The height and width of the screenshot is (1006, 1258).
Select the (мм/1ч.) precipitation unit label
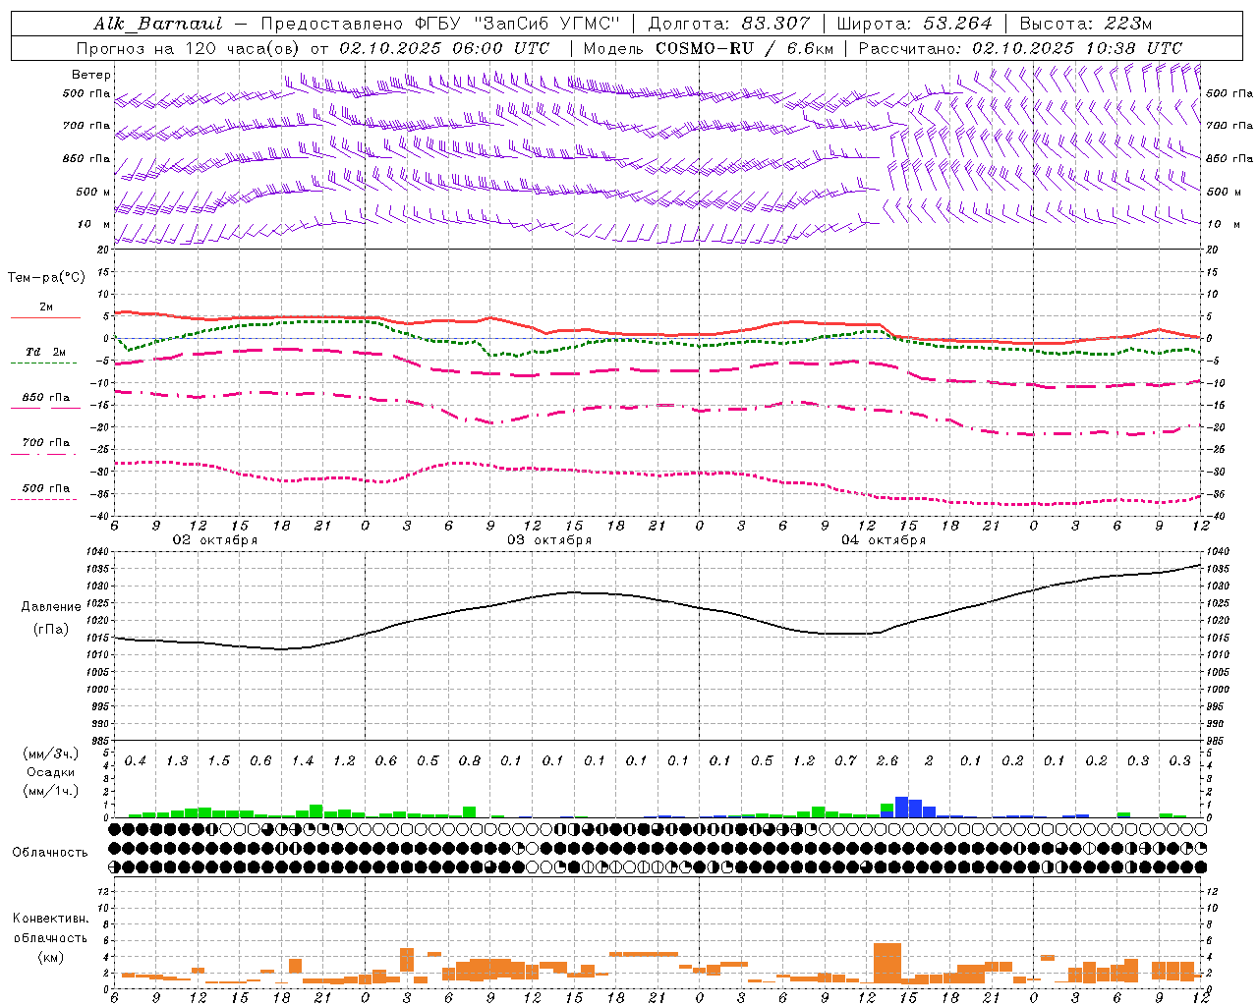(x=51, y=791)
